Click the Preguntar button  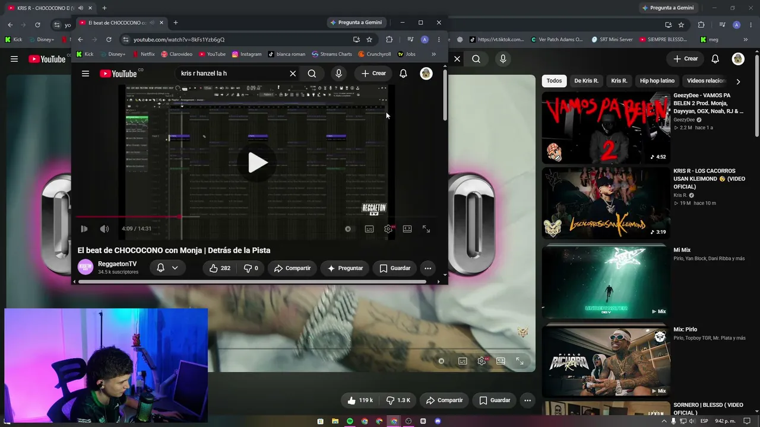(x=344, y=268)
